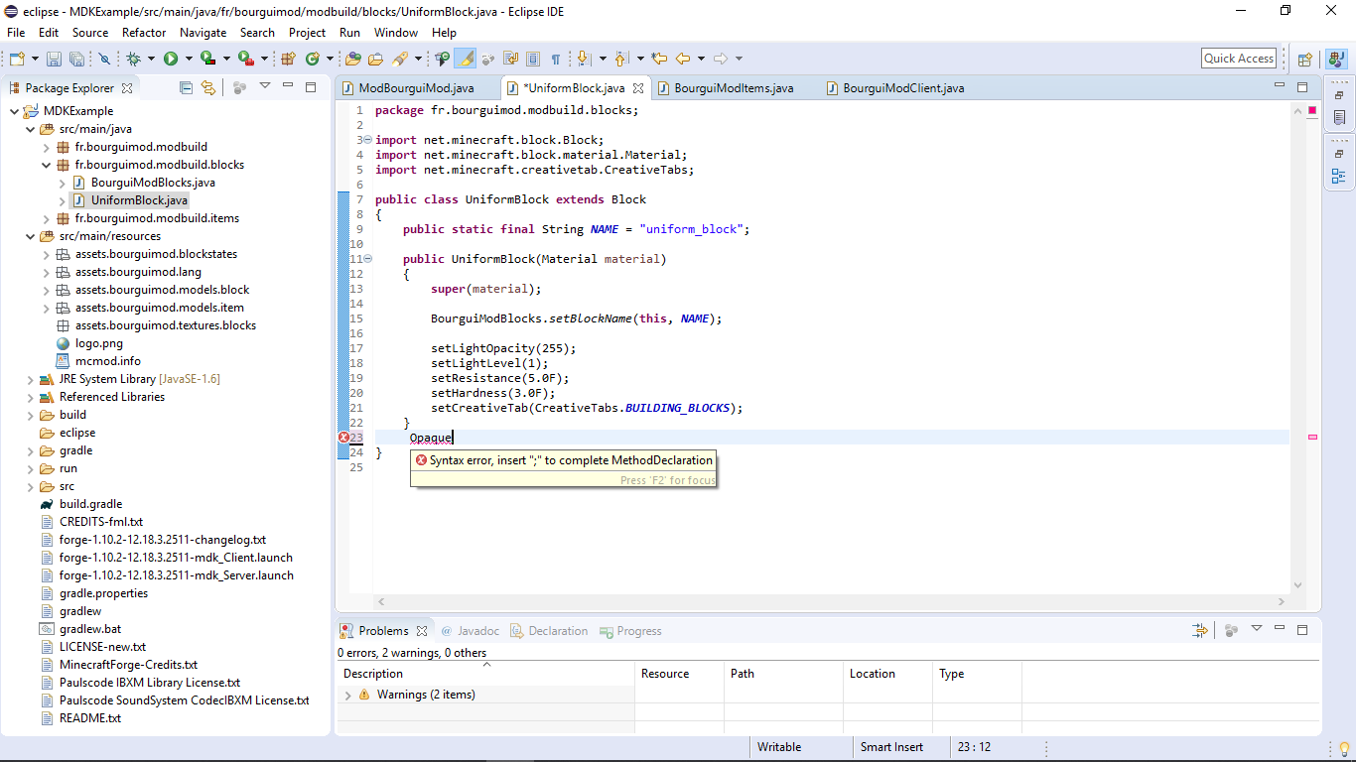Toggle Link with Editor in Package Explorer

click(x=207, y=87)
